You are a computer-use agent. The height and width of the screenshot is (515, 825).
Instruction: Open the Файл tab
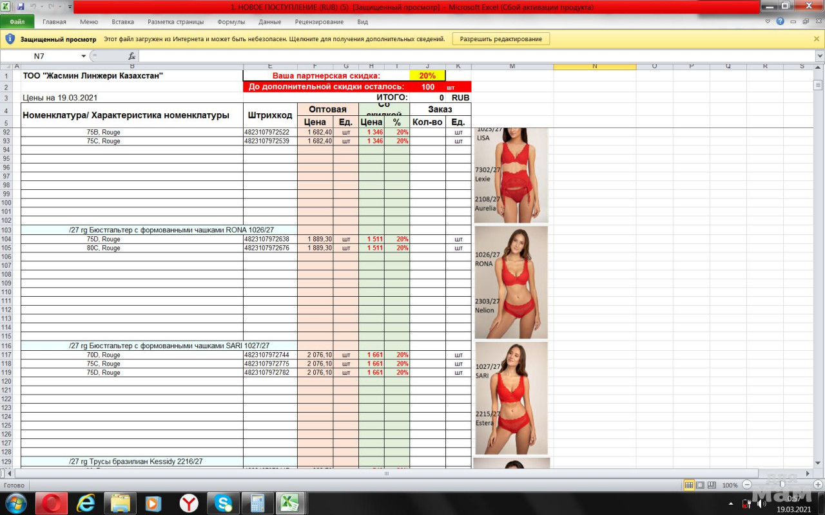tap(17, 22)
